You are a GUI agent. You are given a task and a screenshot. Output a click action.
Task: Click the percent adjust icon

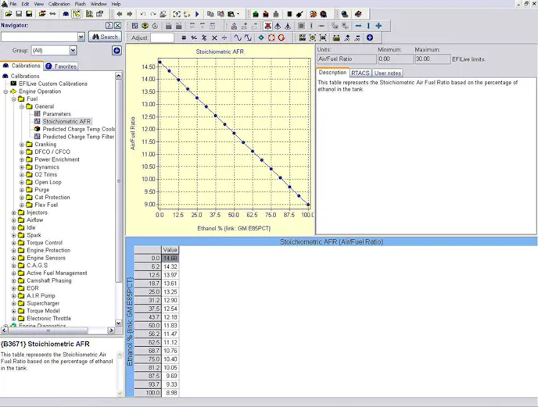(x=204, y=37)
